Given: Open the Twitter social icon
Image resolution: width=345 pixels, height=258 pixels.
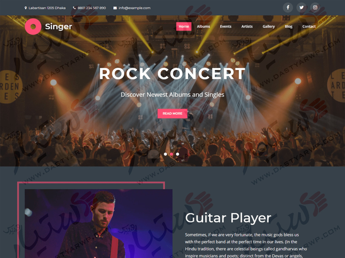Looking at the screenshot, I should click(x=301, y=8).
